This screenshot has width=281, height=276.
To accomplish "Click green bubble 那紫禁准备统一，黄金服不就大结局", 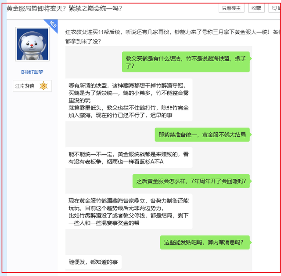I will tap(202, 134).
